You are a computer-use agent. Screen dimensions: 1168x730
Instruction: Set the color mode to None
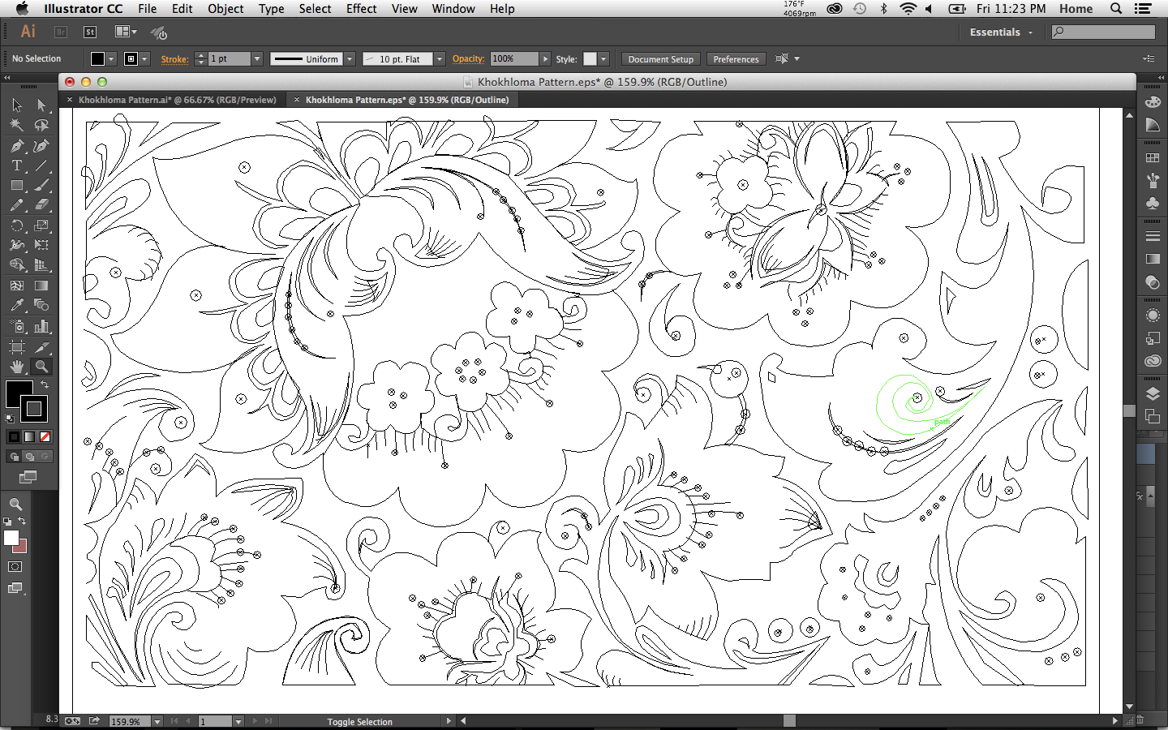[45, 436]
